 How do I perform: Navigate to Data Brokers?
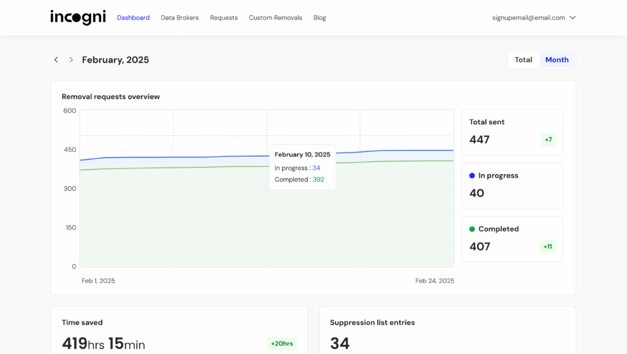[x=179, y=18]
